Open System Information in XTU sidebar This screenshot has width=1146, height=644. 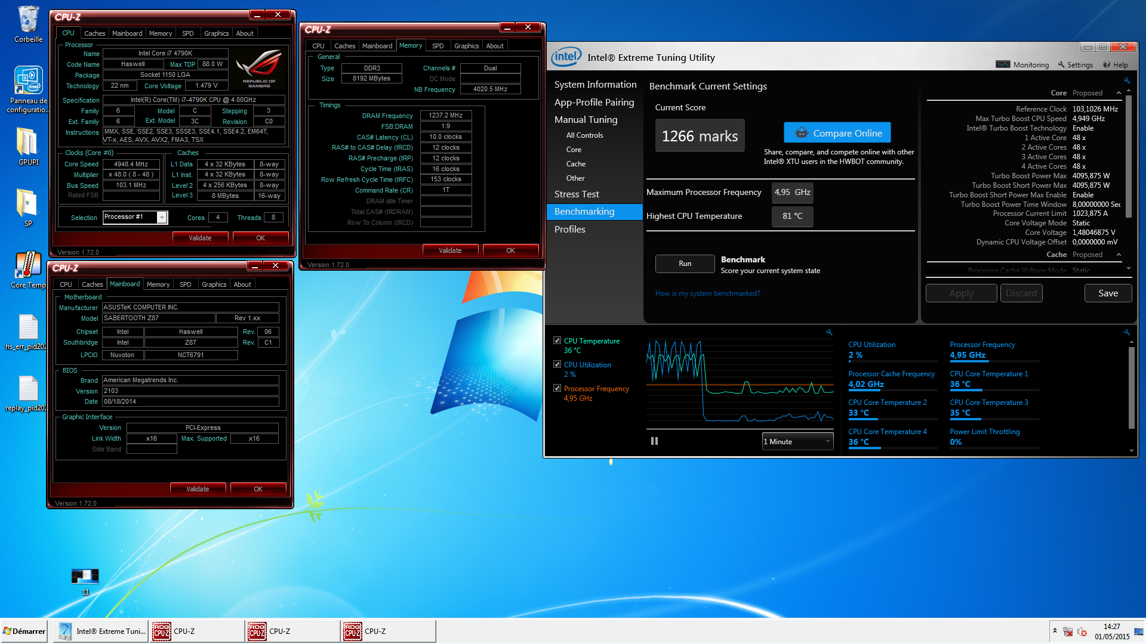pos(595,85)
